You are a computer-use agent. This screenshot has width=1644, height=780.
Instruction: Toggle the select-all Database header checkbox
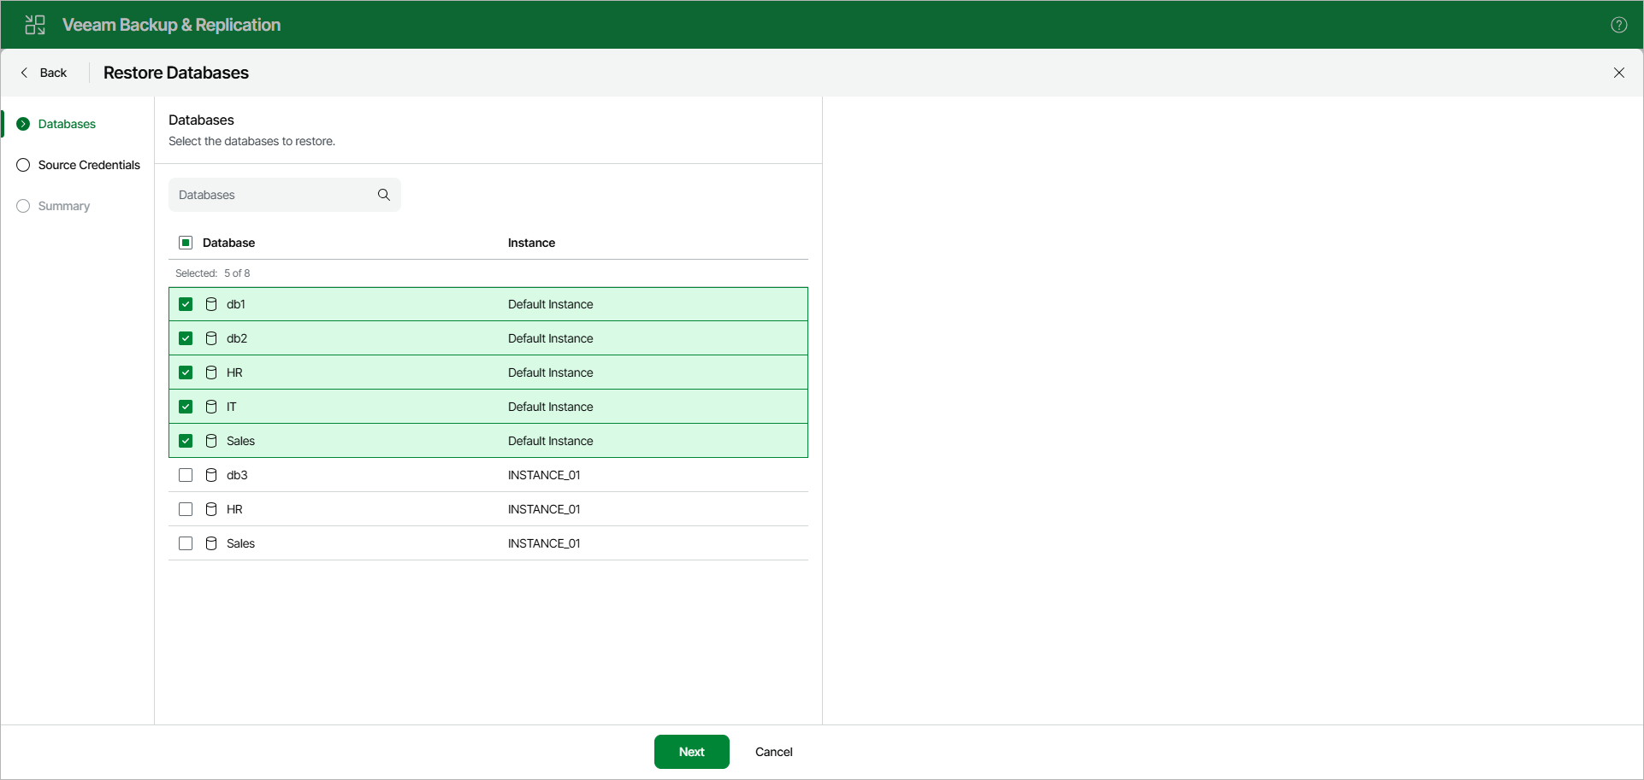point(186,243)
